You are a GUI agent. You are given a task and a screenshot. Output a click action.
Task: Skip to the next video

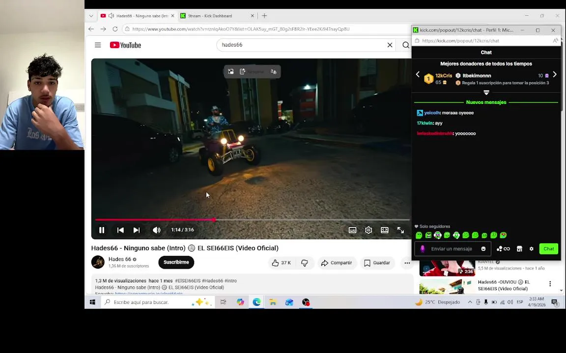tap(137, 230)
